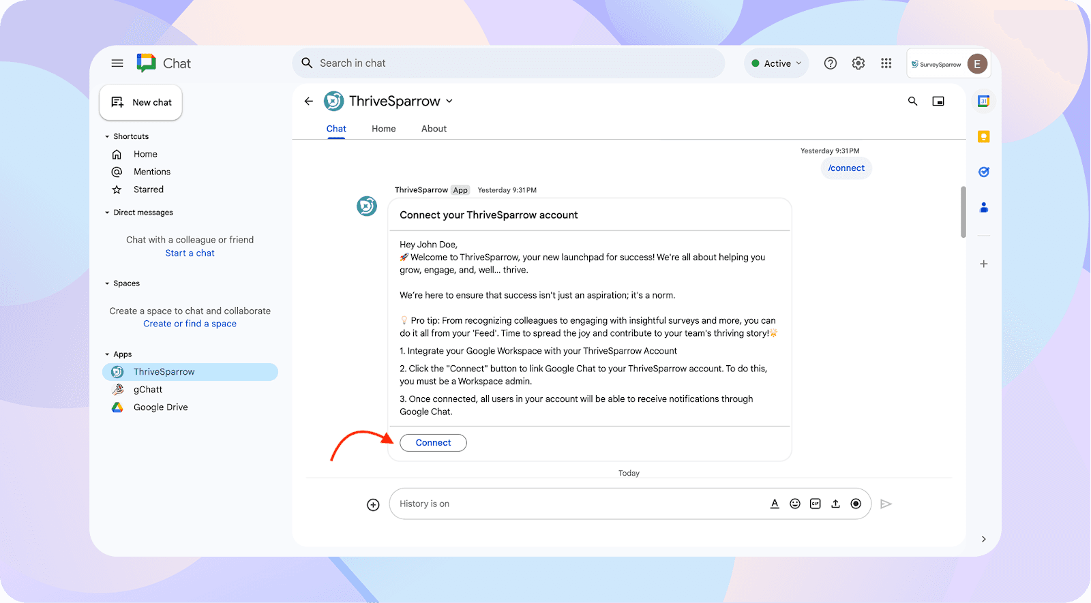The width and height of the screenshot is (1091, 603).
Task: Open the main menu hamburger icon
Action: (x=117, y=63)
